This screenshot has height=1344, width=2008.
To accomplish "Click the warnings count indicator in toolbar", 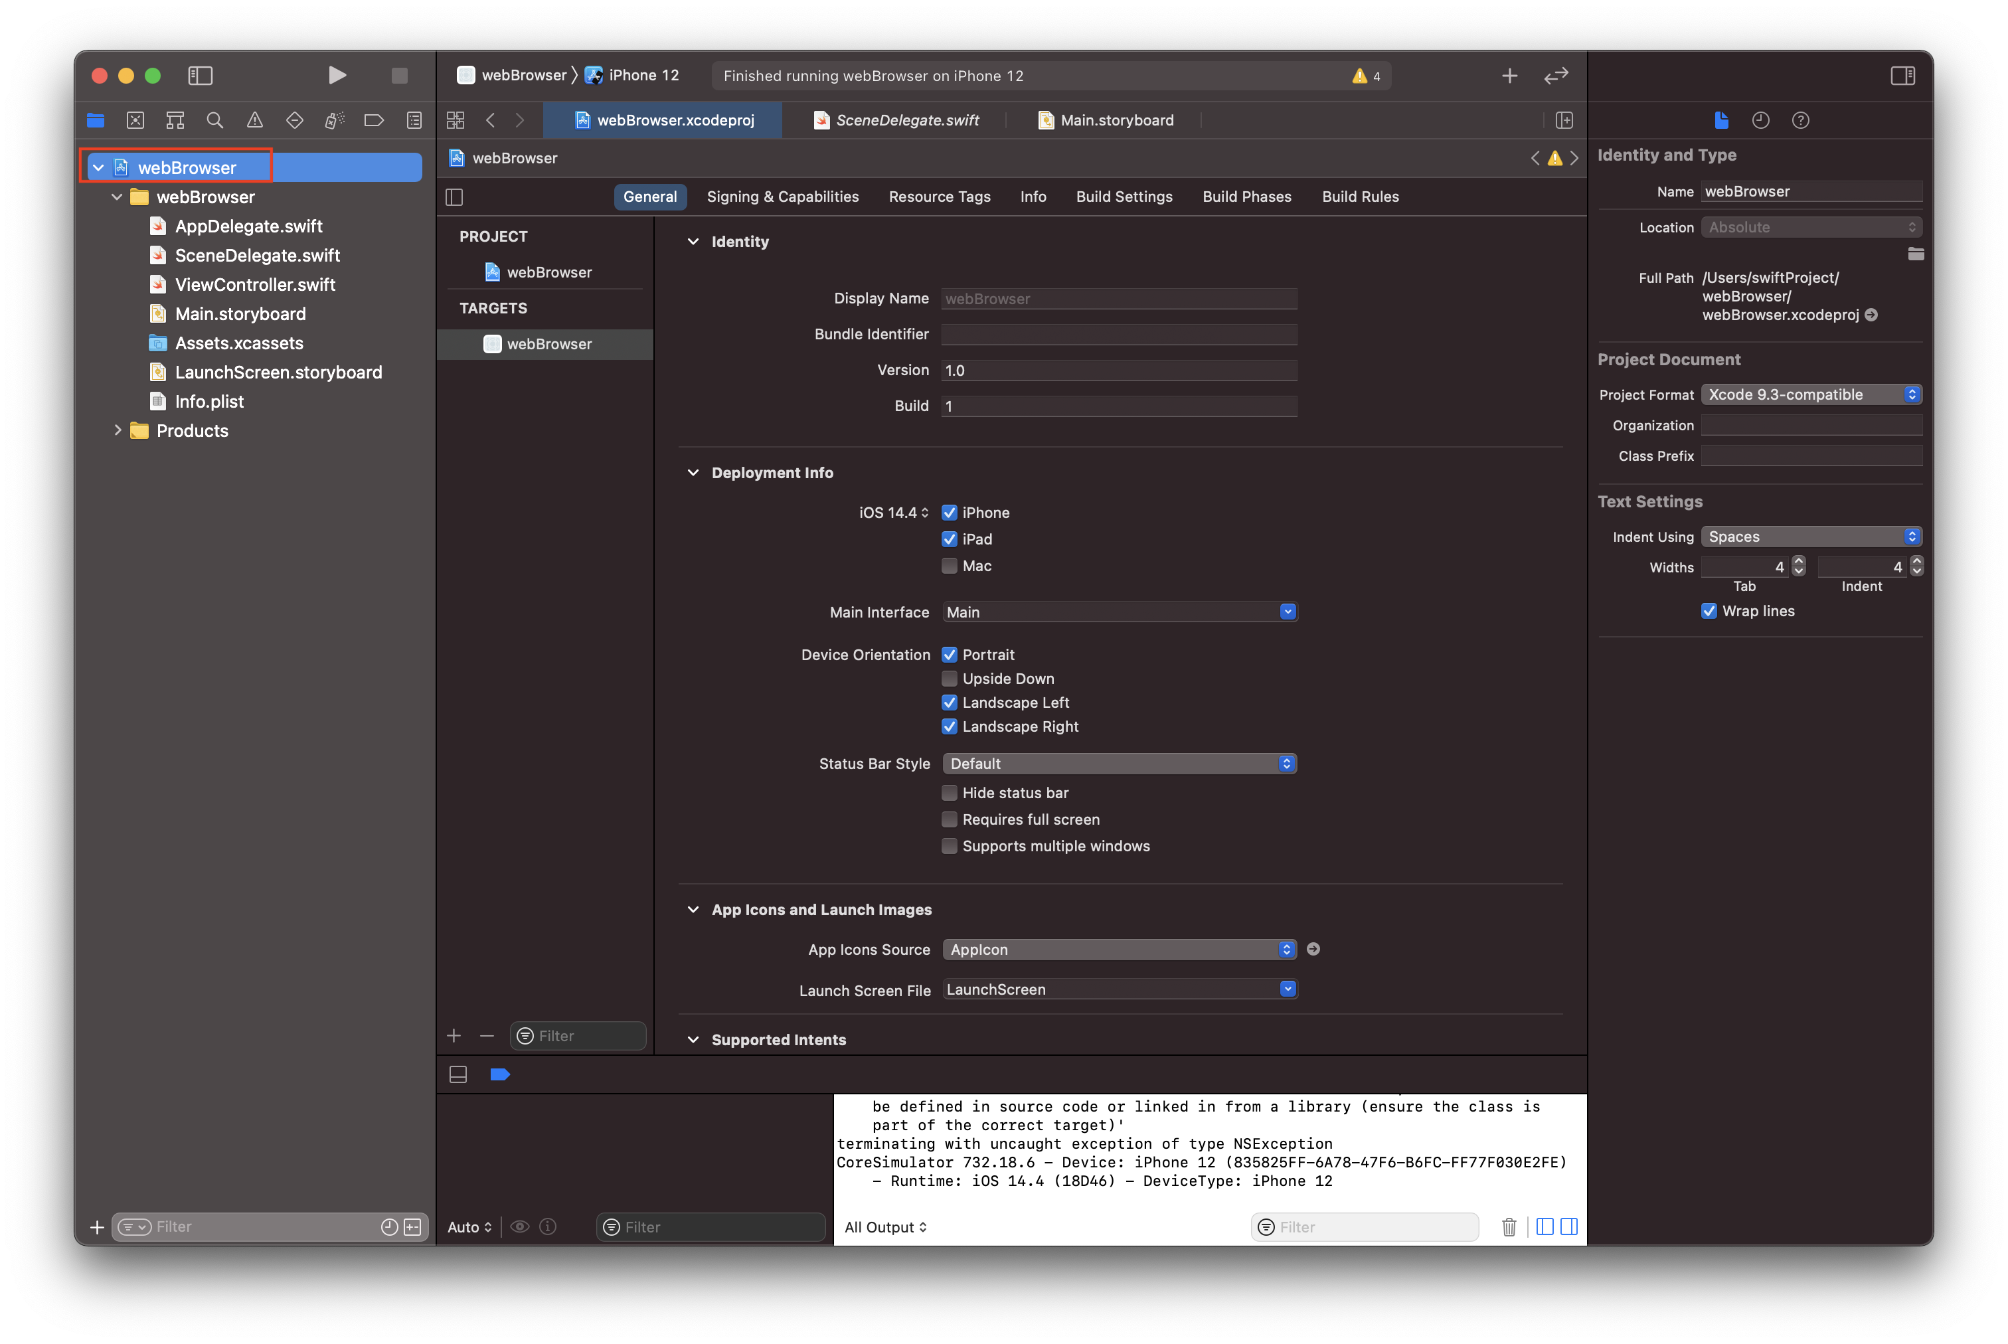I will click(1366, 76).
